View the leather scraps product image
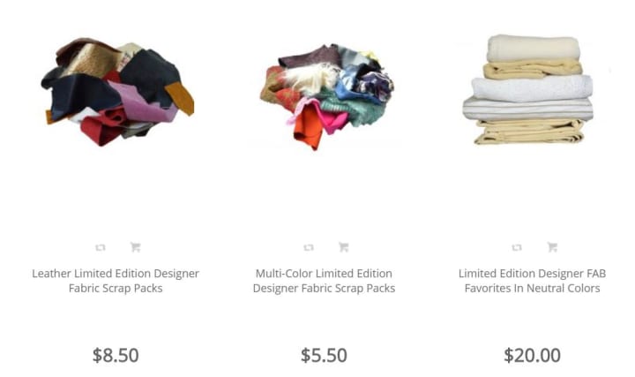 [x=117, y=92]
